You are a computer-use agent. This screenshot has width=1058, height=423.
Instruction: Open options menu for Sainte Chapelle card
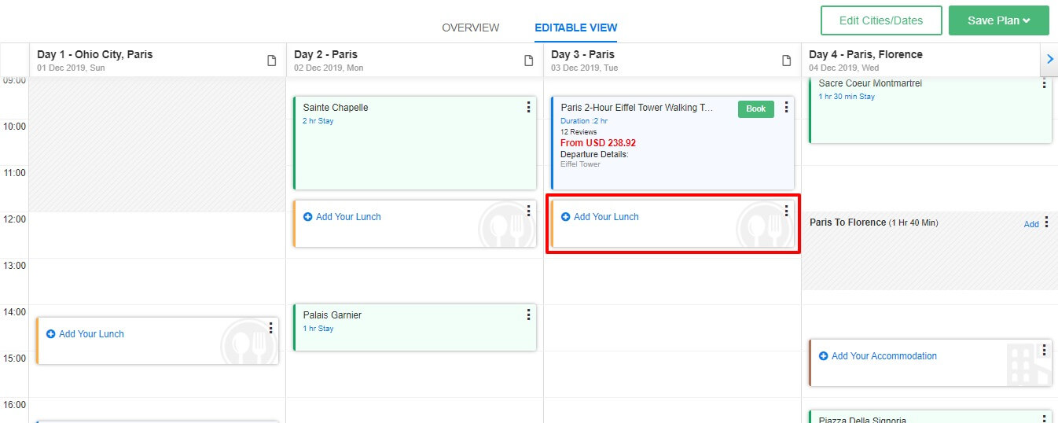pos(528,108)
